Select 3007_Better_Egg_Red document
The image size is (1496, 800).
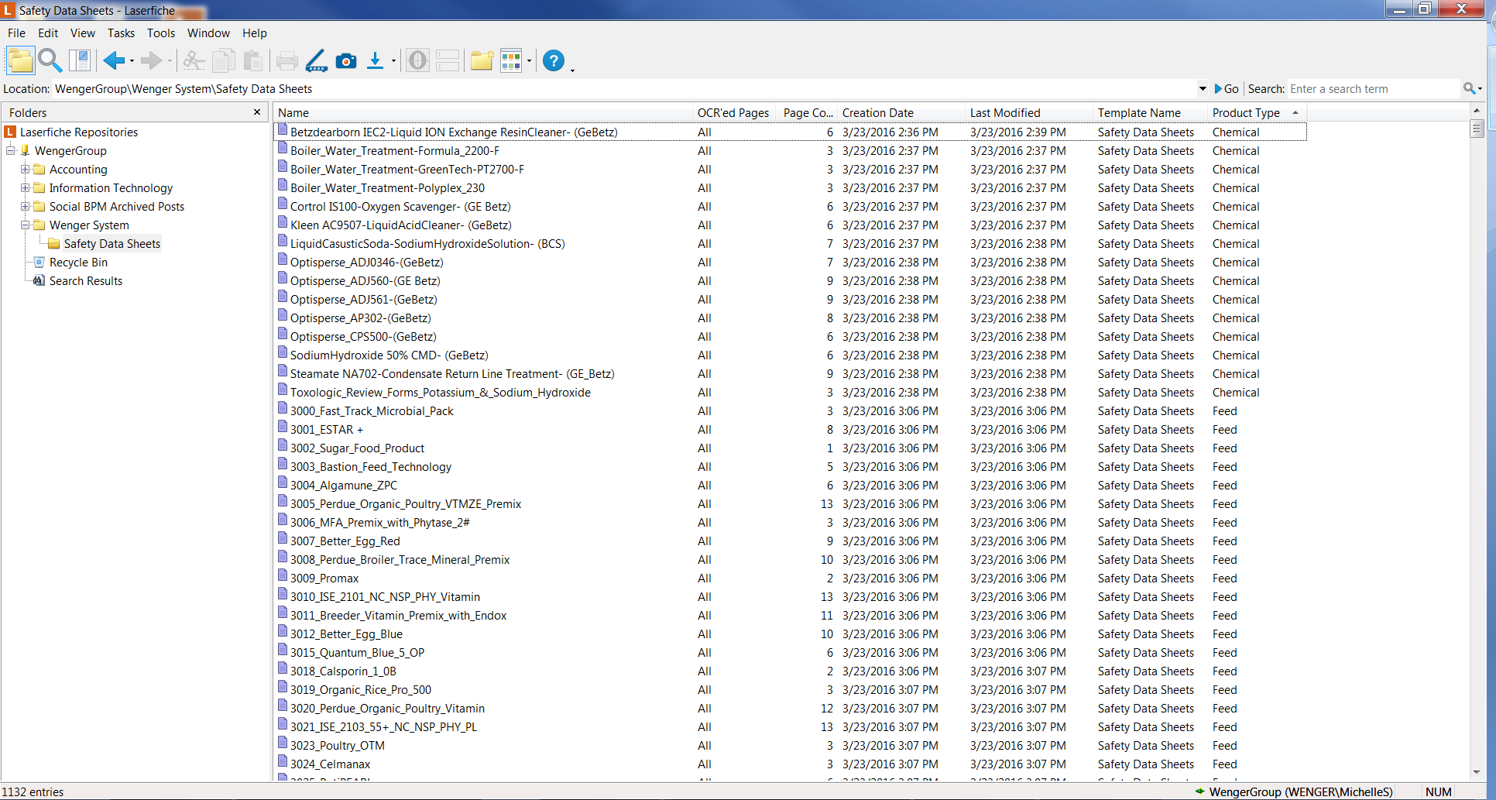345,541
